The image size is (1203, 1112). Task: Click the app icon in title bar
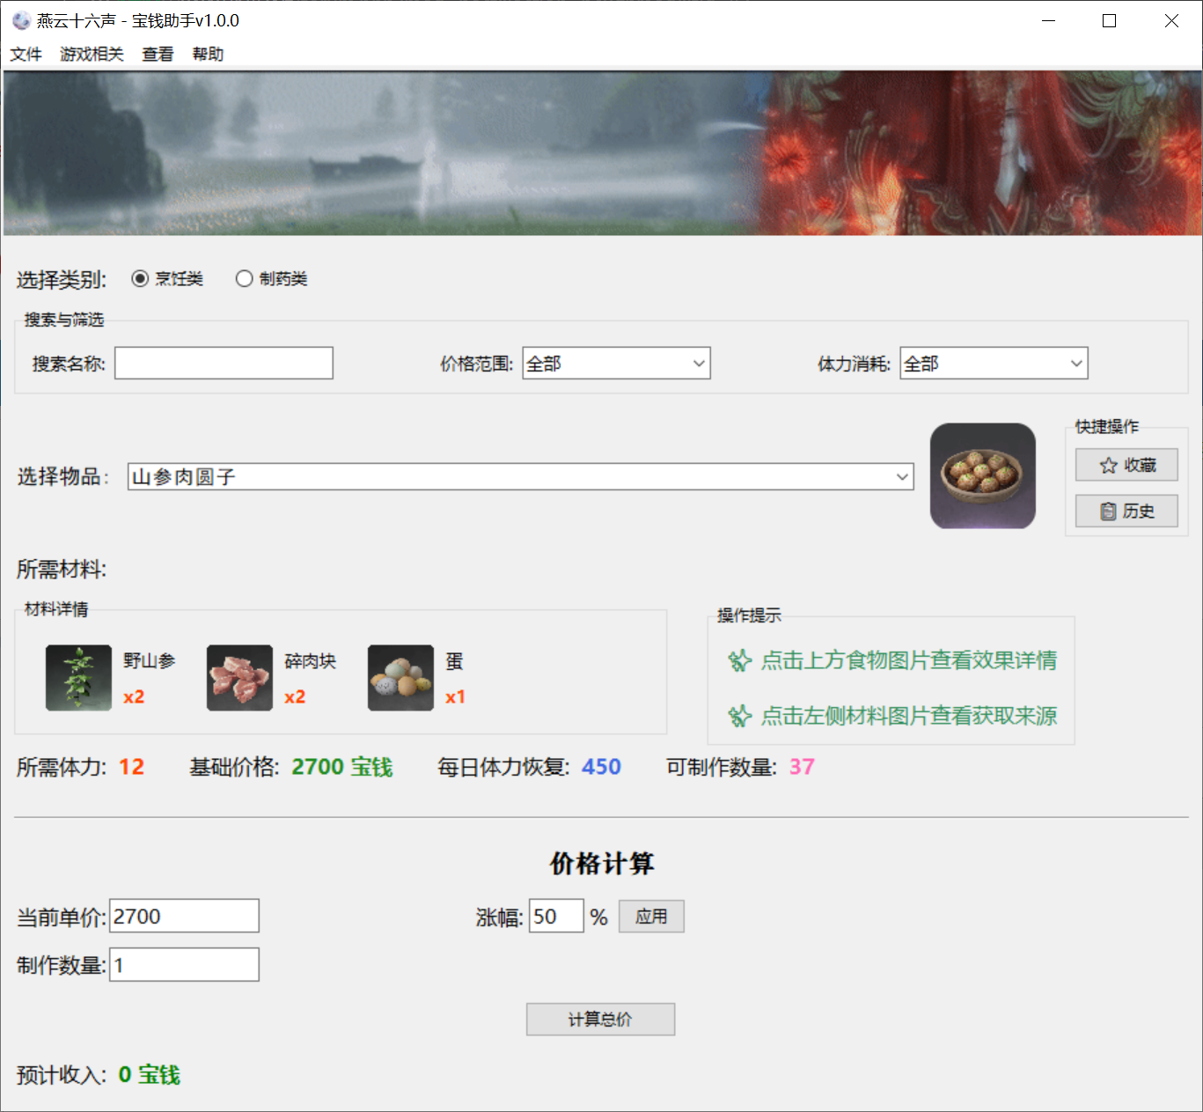tap(21, 20)
